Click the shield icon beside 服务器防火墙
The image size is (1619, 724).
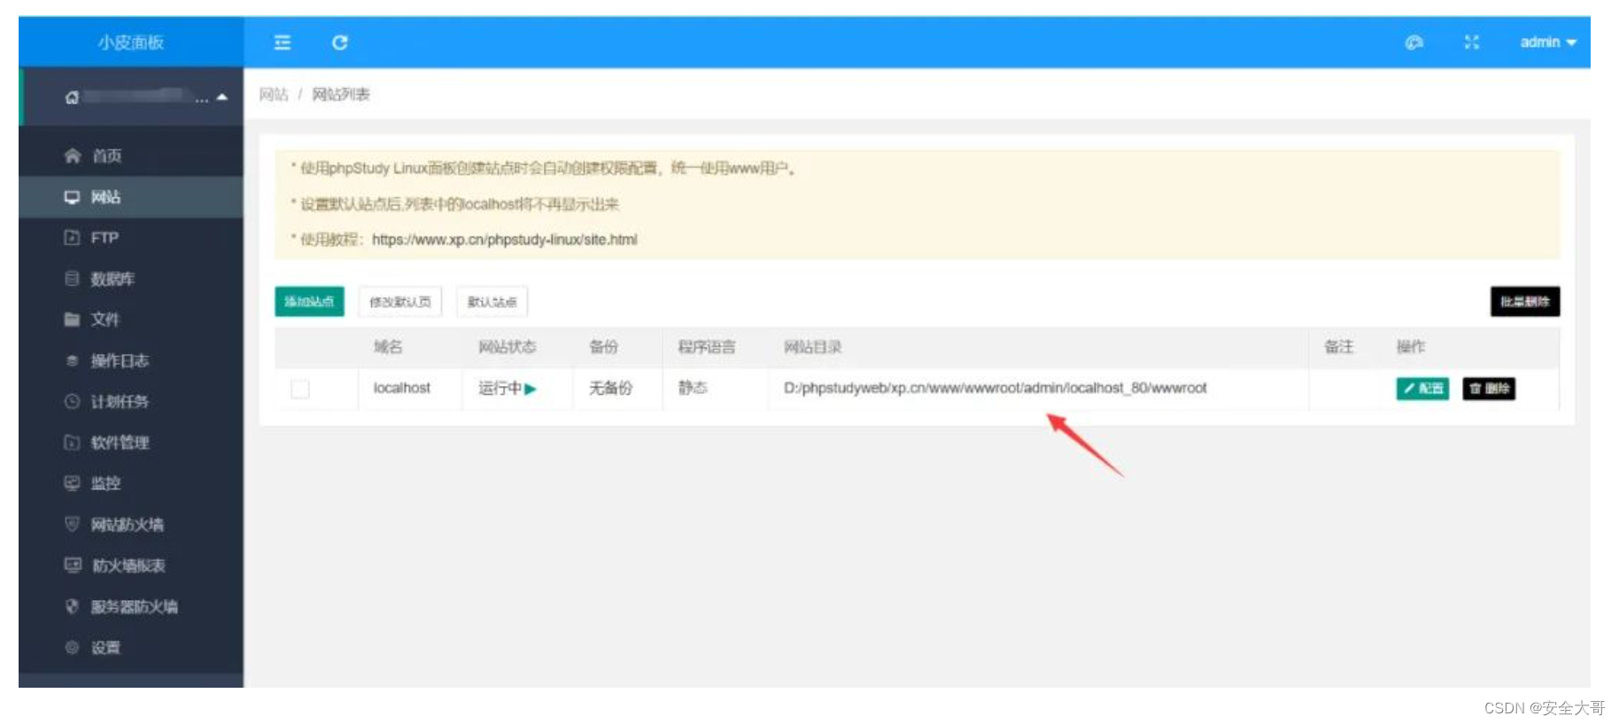pos(72,606)
